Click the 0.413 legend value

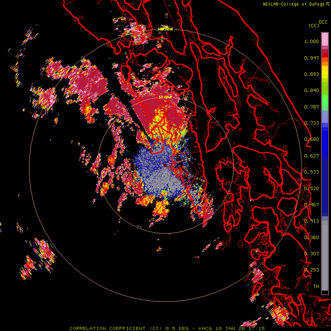312,221
